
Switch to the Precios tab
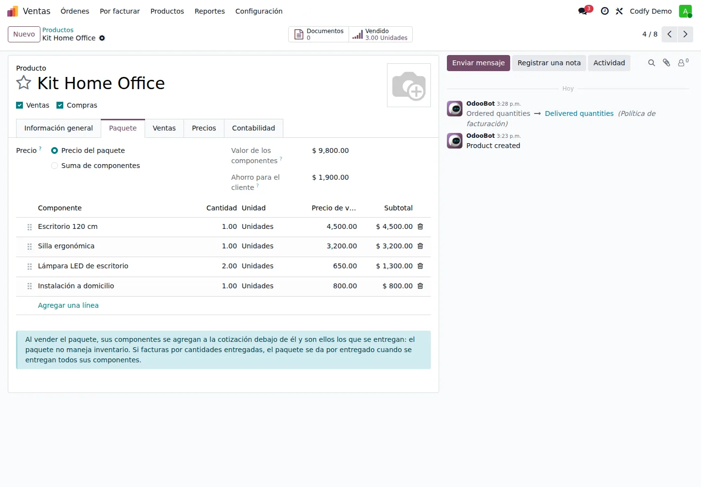click(x=204, y=128)
